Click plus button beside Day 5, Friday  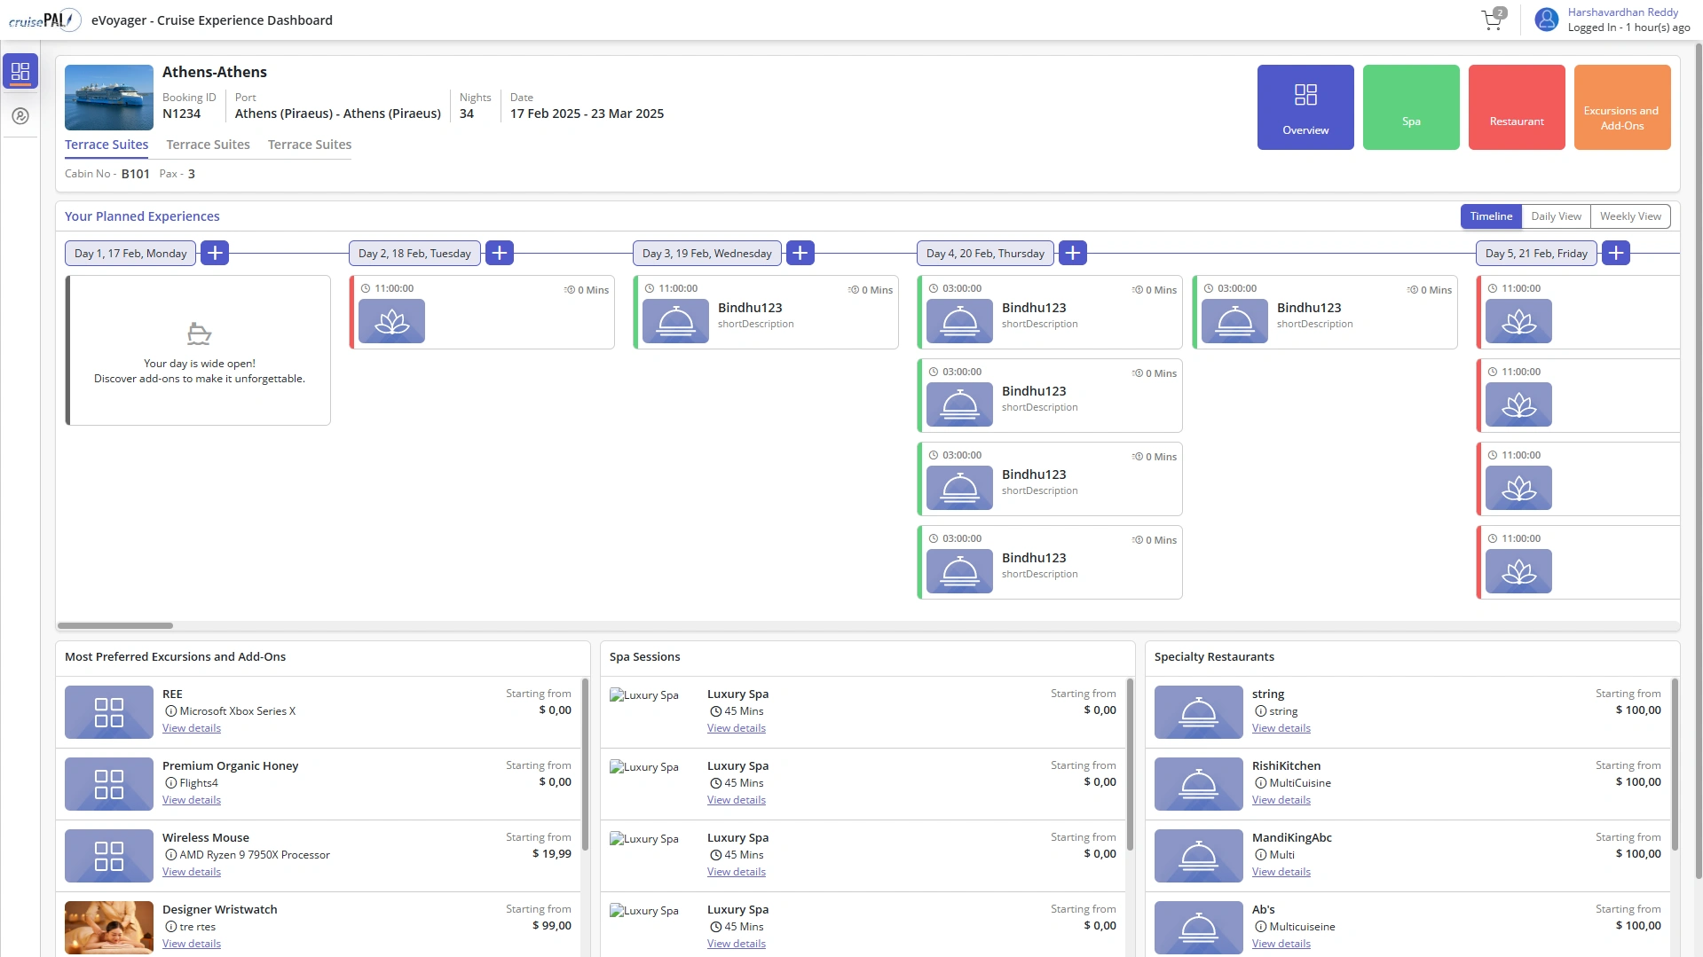[1615, 253]
